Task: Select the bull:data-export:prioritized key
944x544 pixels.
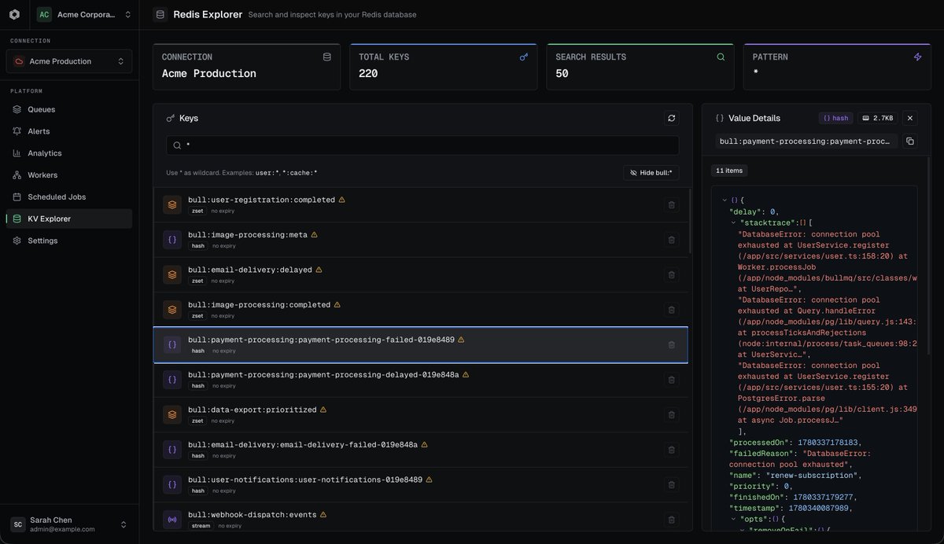Action: click(421, 414)
